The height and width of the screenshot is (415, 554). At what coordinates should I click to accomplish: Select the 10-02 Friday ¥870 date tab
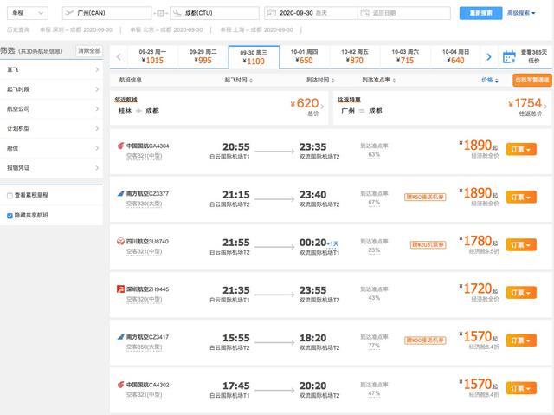[x=355, y=56]
